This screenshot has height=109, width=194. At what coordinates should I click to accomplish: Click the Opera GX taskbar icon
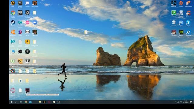49,102
